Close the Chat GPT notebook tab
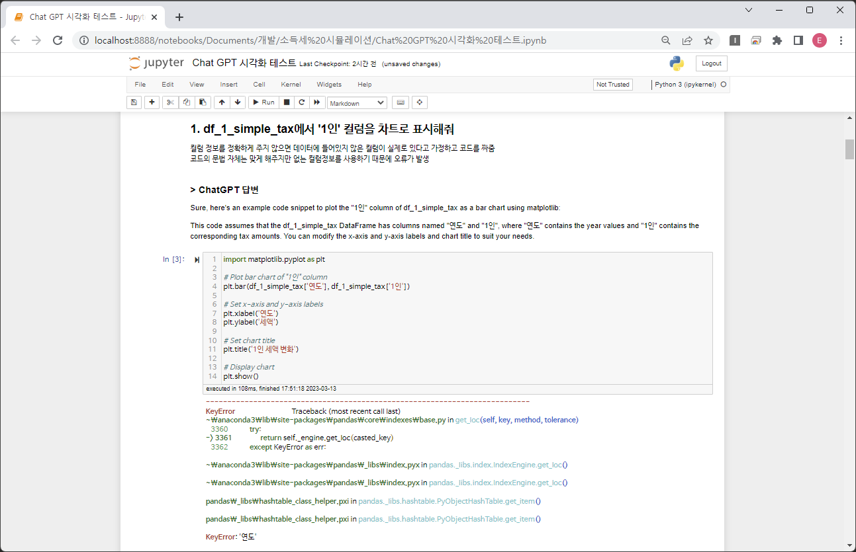Screen dimensions: 856x552 pos(154,17)
